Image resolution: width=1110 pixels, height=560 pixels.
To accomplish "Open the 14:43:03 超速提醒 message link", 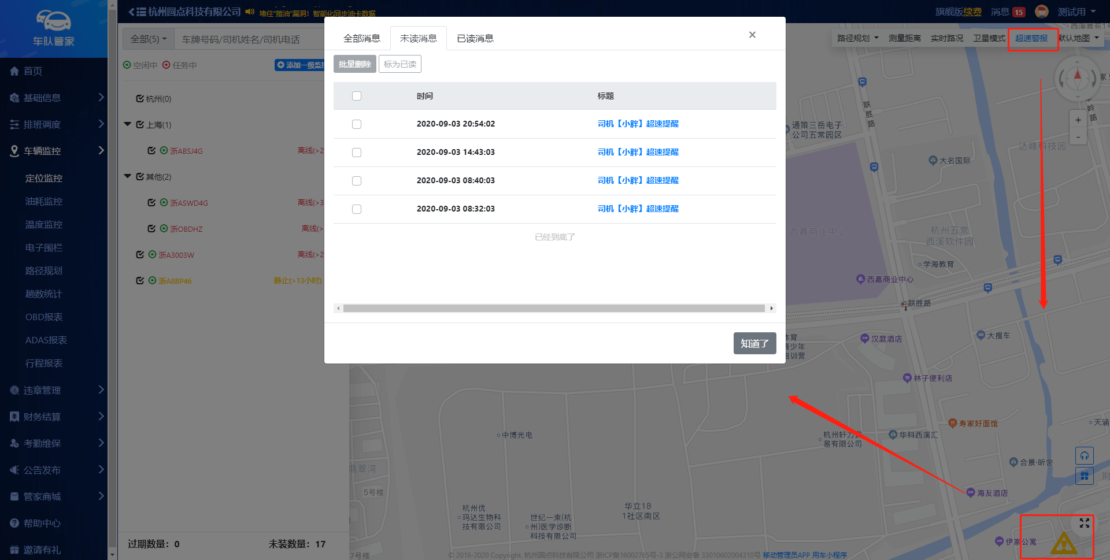I will pyautogui.click(x=638, y=152).
